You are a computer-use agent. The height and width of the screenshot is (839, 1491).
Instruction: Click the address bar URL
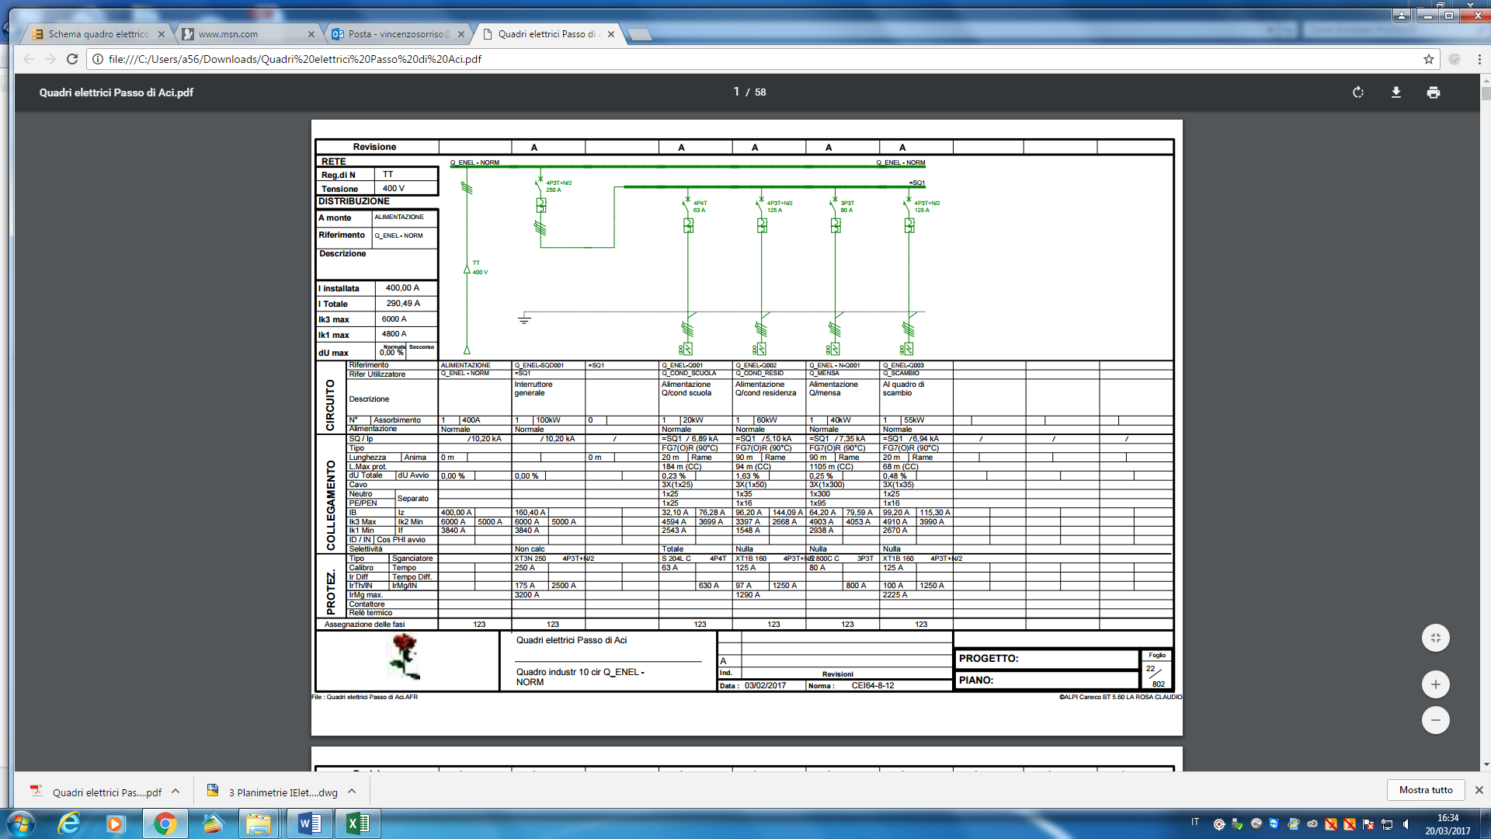click(x=295, y=59)
